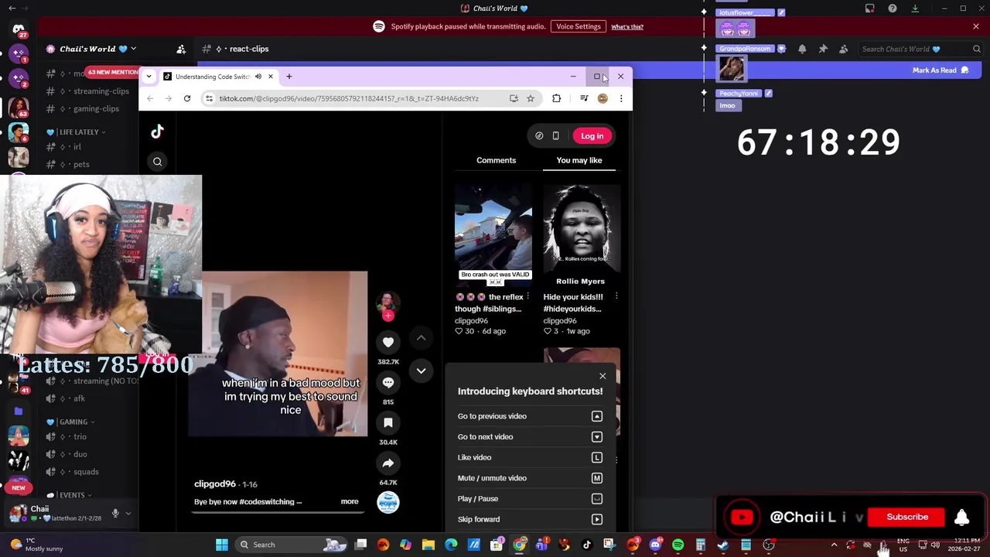The image size is (990, 557).
Task: Open the Windows Start menu
Action: point(222,545)
